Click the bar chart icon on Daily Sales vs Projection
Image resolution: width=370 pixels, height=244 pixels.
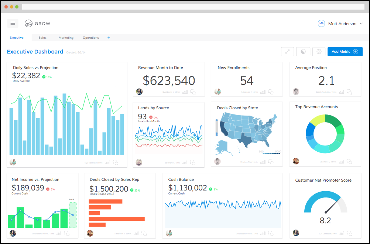[107, 162]
